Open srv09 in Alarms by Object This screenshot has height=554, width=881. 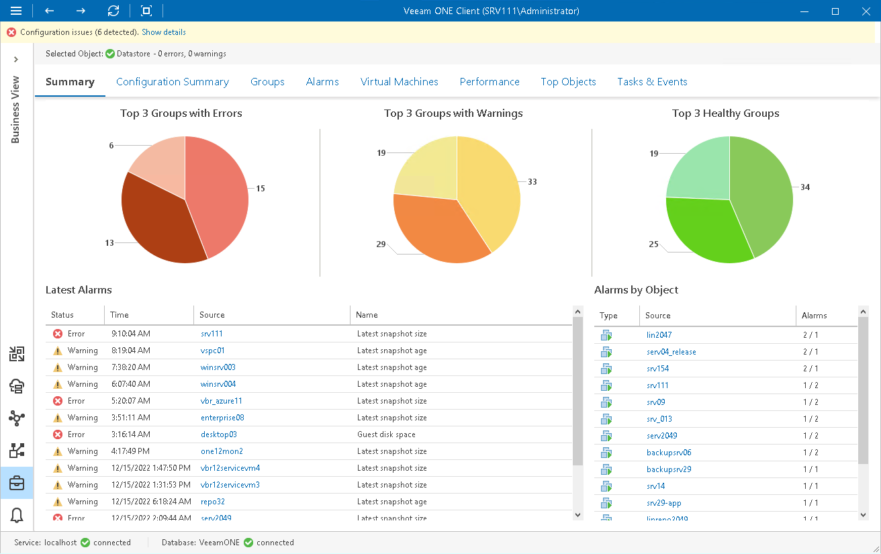pyautogui.click(x=656, y=402)
